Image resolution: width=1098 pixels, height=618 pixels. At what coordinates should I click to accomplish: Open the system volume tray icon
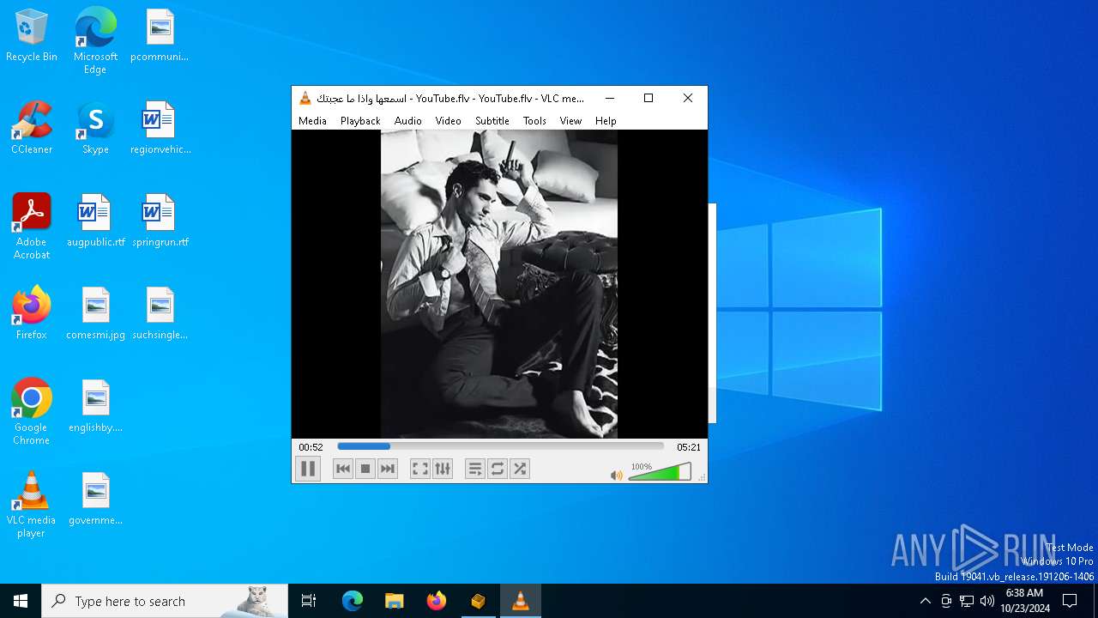[x=987, y=601]
